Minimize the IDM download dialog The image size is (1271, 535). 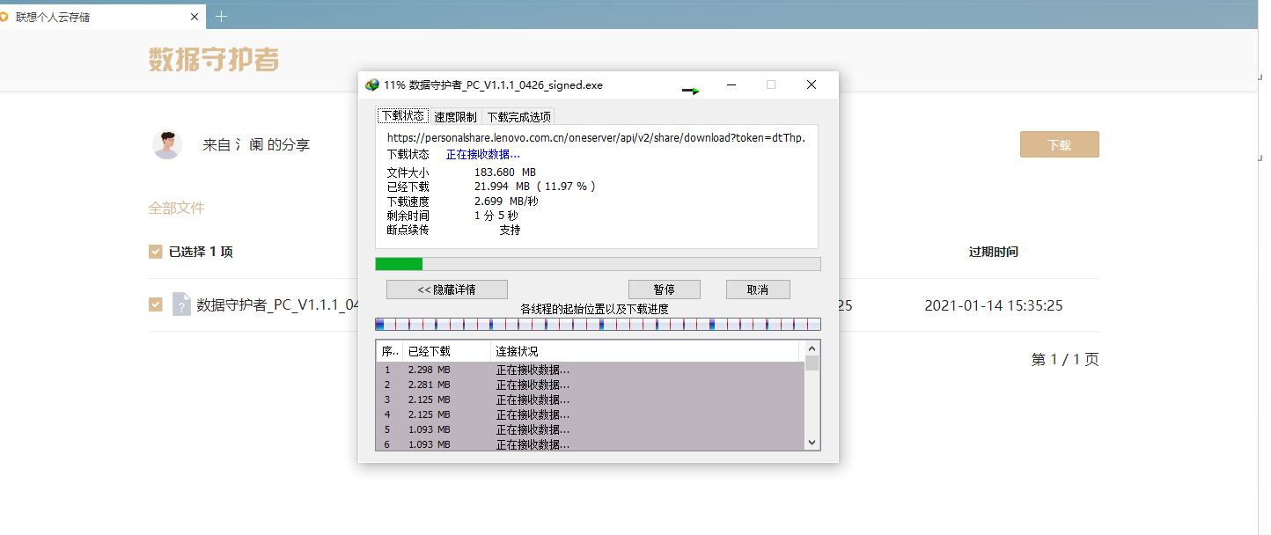731,84
